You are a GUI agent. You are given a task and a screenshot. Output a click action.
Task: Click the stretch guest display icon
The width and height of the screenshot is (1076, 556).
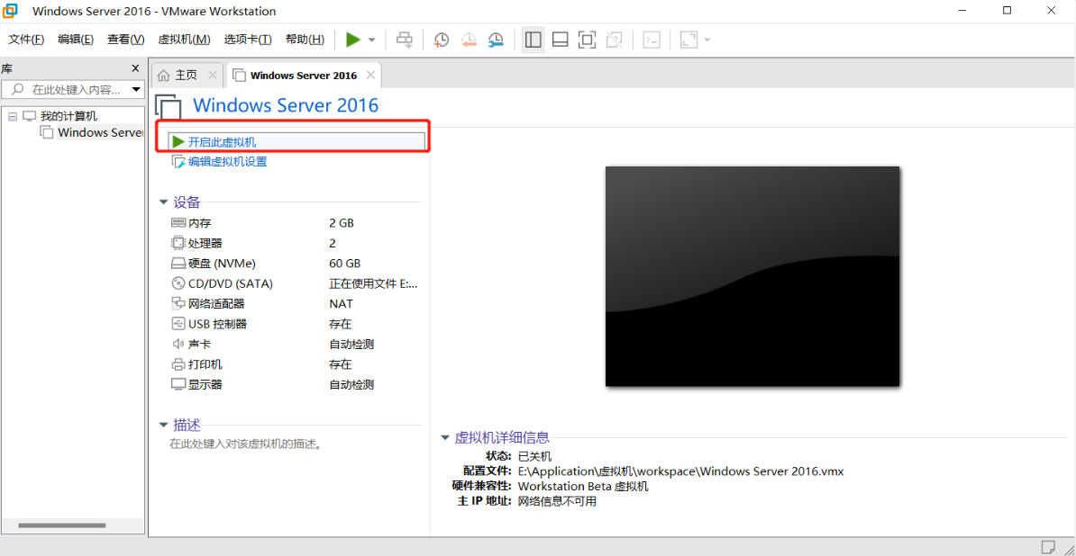pos(688,40)
